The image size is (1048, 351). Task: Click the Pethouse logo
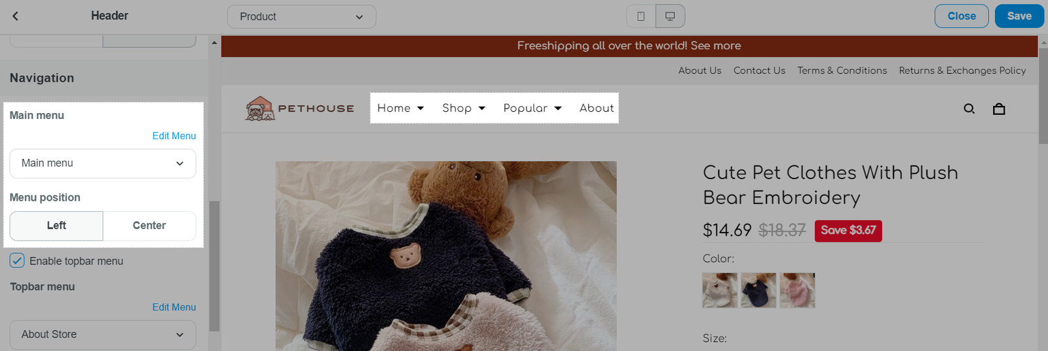point(299,109)
